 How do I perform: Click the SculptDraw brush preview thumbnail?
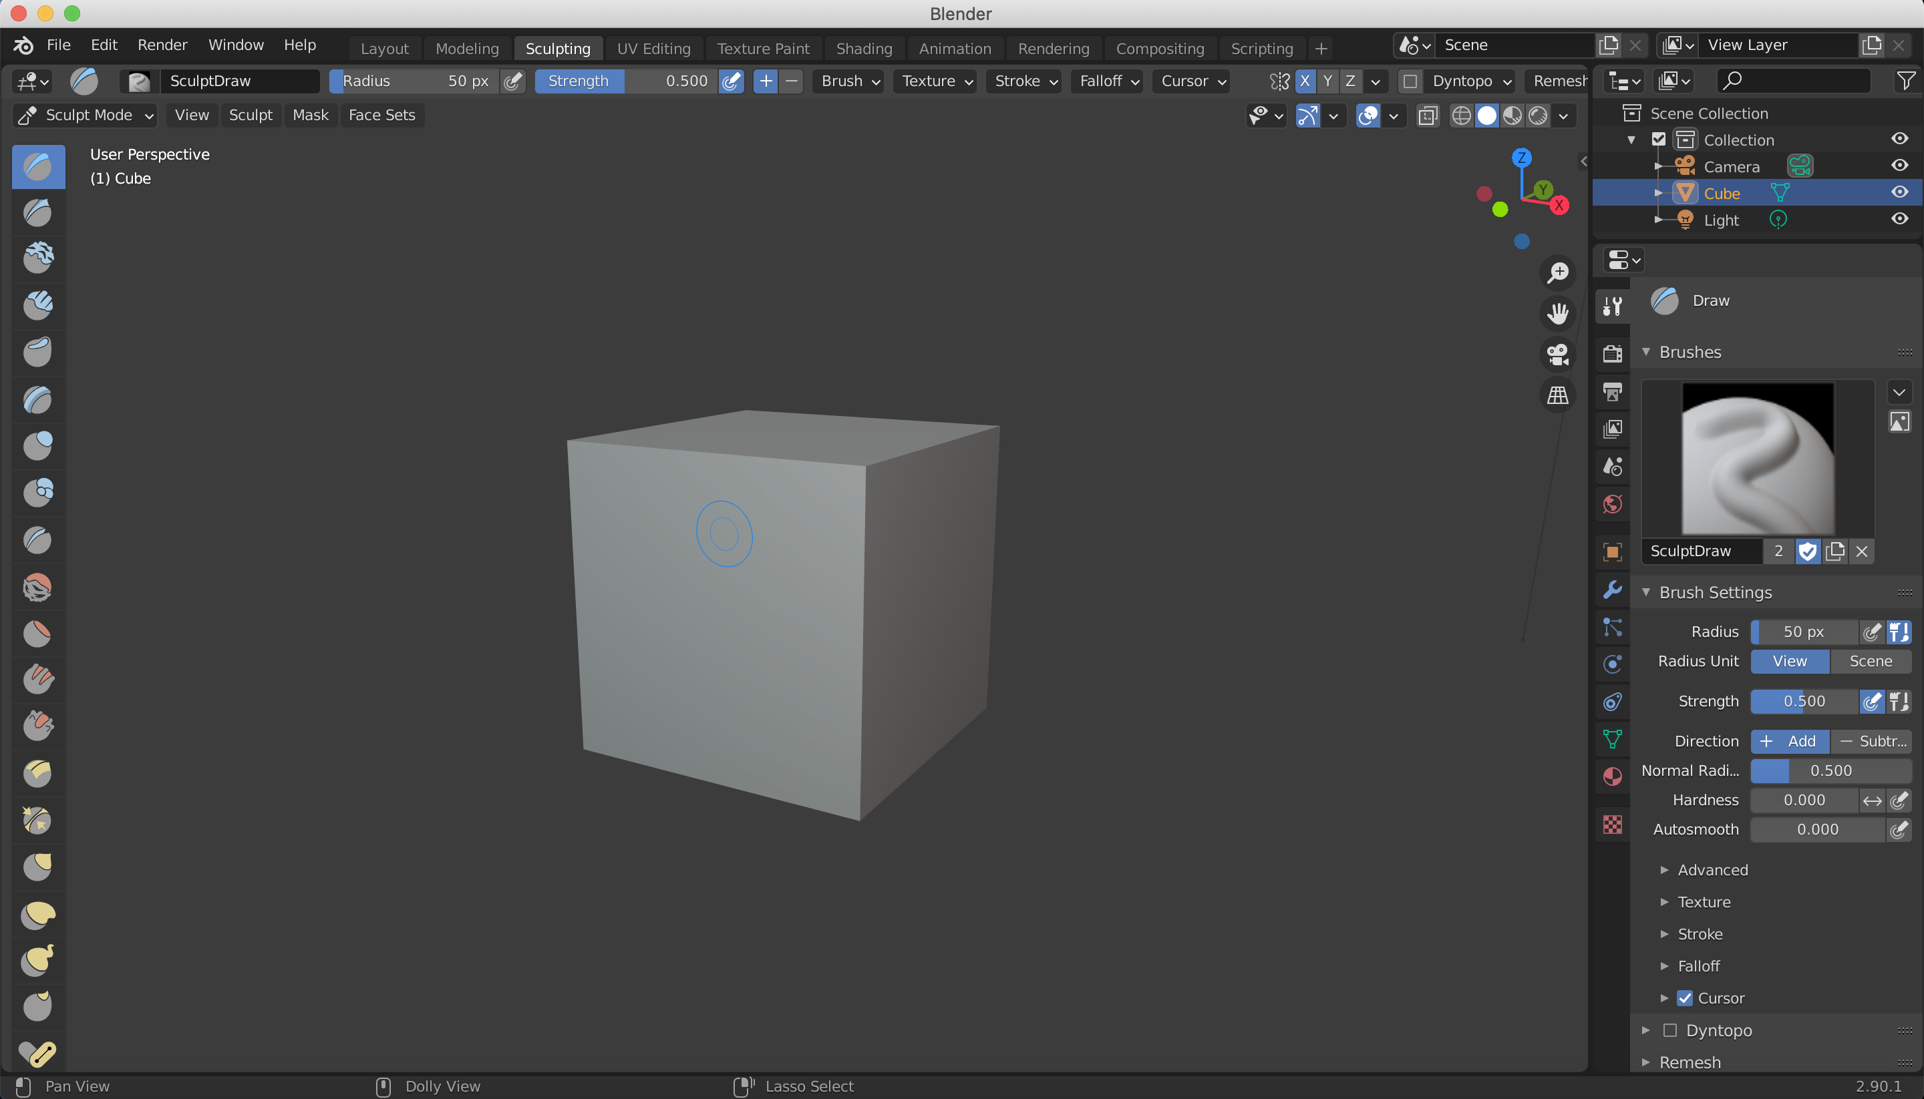point(1757,458)
